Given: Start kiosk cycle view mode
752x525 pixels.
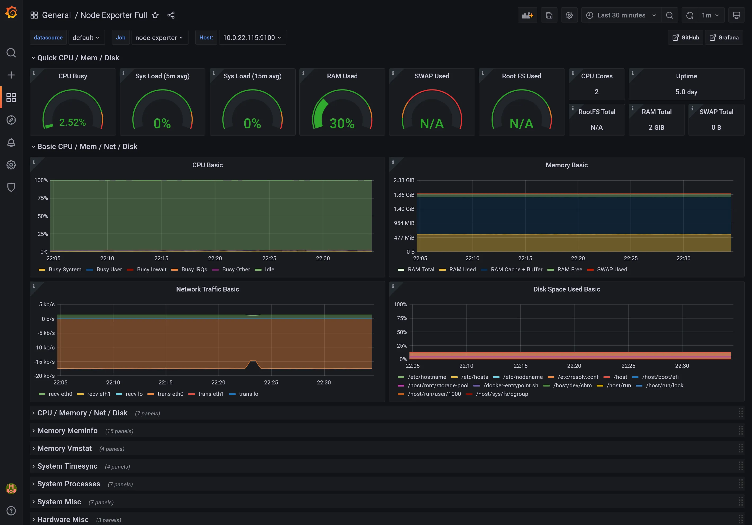Looking at the screenshot, I should pos(737,15).
